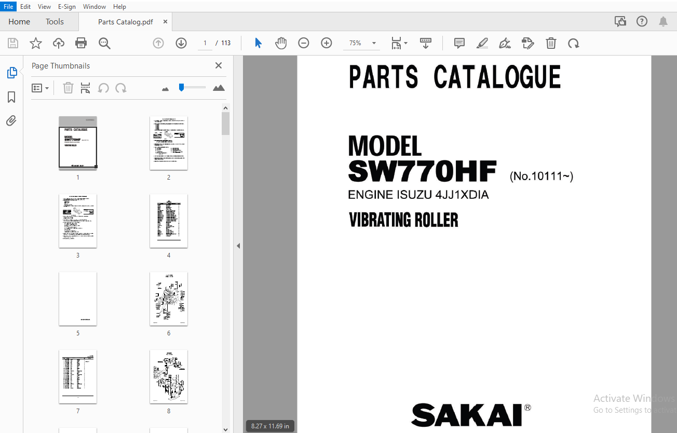The height and width of the screenshot is (433, 677).
Task: Activate the hand pan tool
Action: 281,43
